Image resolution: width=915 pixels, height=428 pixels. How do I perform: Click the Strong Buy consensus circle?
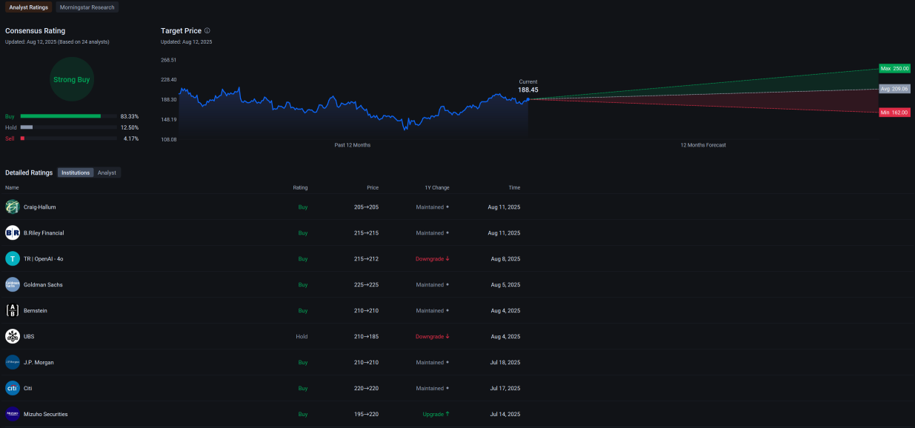pyautogui.click(x=72, y=79)
